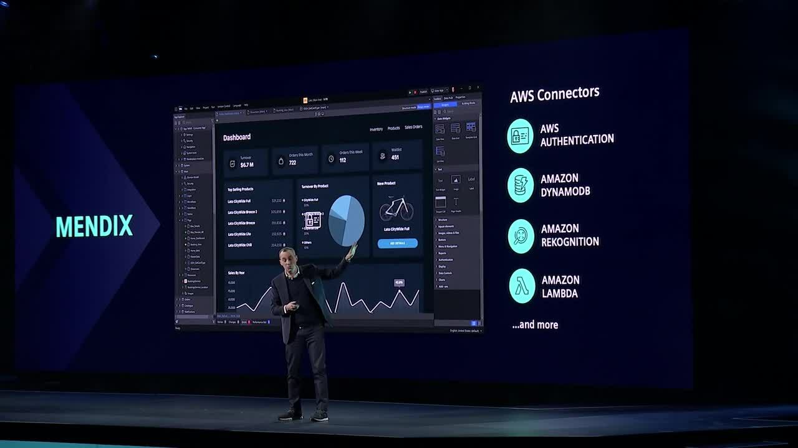Image resolution: width=798 pixels, height=448 pixels.
Task: Switch to Structure mode view
Action: [409, 108]
